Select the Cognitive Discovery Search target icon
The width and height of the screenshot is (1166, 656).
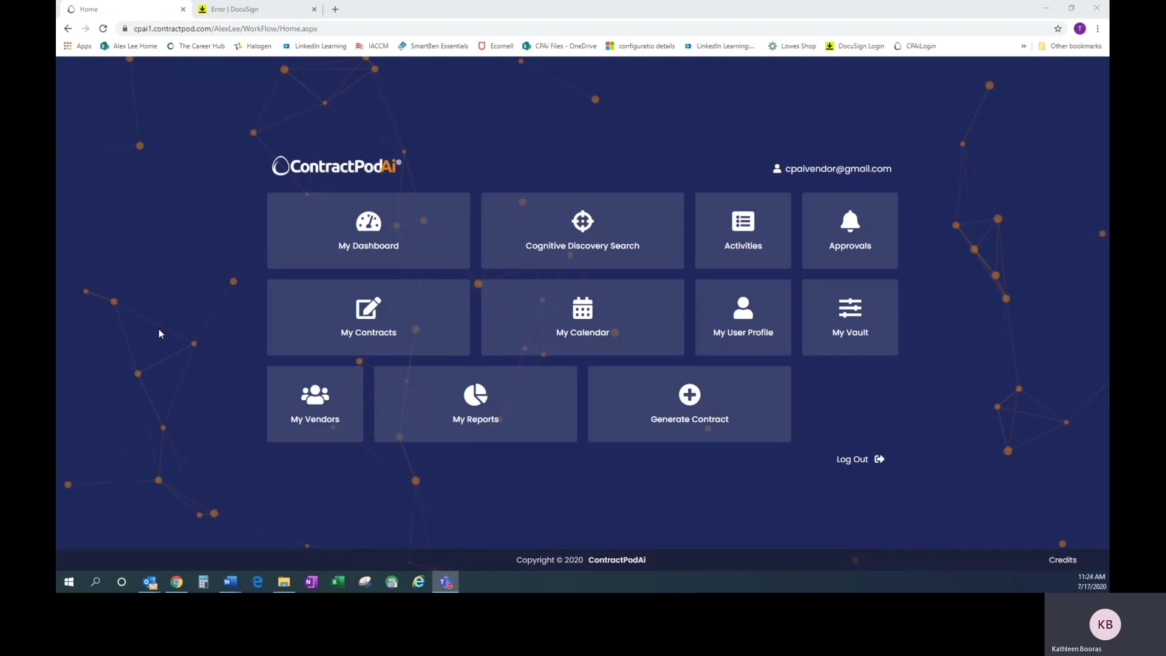(582, 222)
